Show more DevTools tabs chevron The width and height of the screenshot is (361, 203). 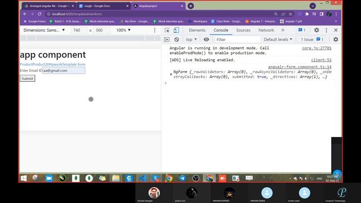(283, 30)
